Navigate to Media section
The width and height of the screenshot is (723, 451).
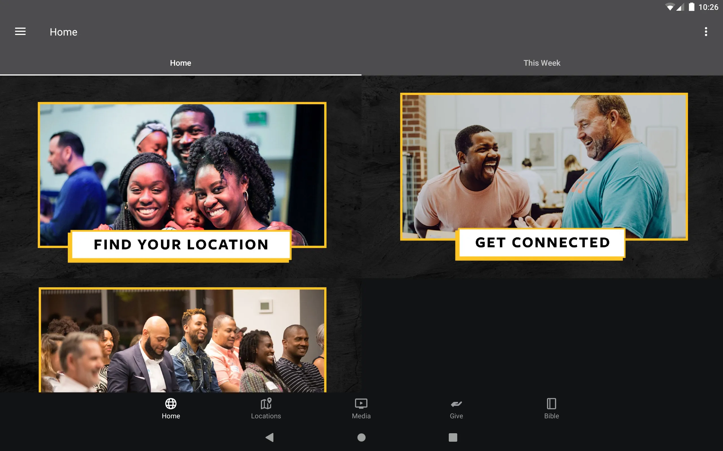[x=361, y=408]
